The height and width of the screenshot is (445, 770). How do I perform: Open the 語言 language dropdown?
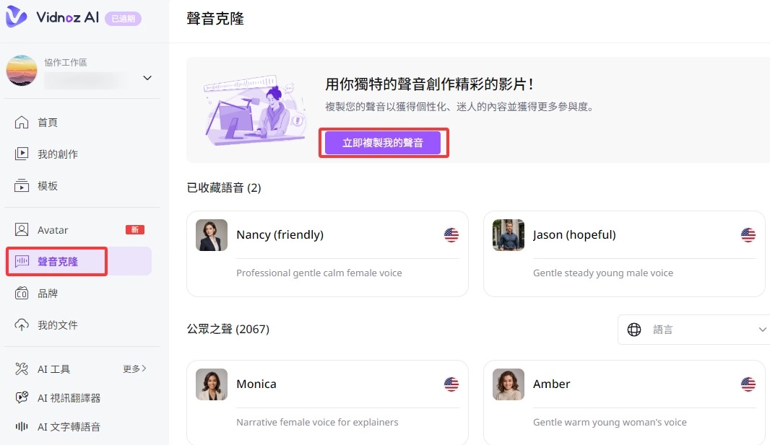(693, 330)
